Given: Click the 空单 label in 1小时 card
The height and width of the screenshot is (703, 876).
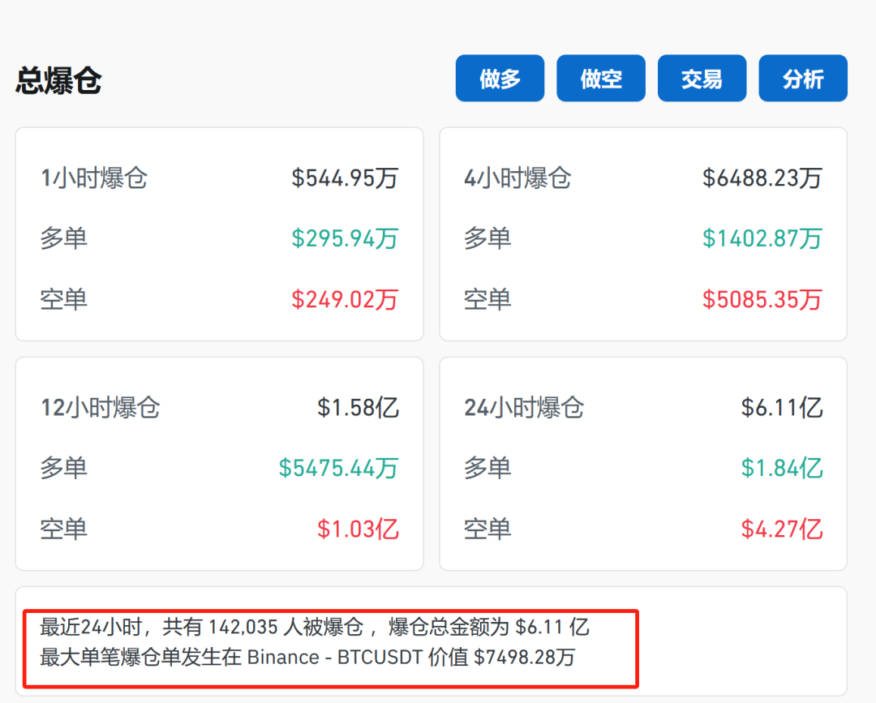Looking at the screenshot, I should pyautogui.click(x=63, y=300).
